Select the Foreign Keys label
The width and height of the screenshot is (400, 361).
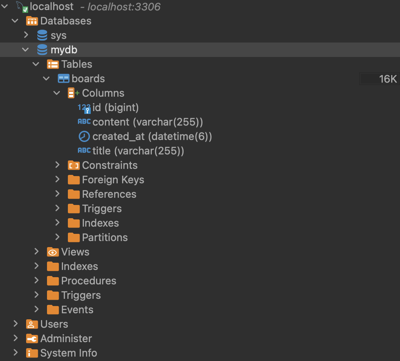coord(113,180)
